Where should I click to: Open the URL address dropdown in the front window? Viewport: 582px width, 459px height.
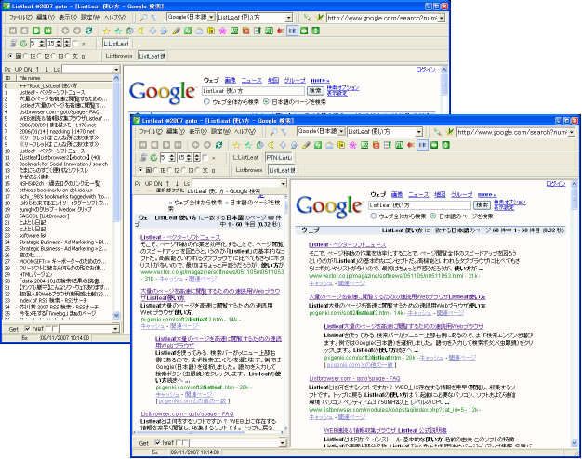571,132
